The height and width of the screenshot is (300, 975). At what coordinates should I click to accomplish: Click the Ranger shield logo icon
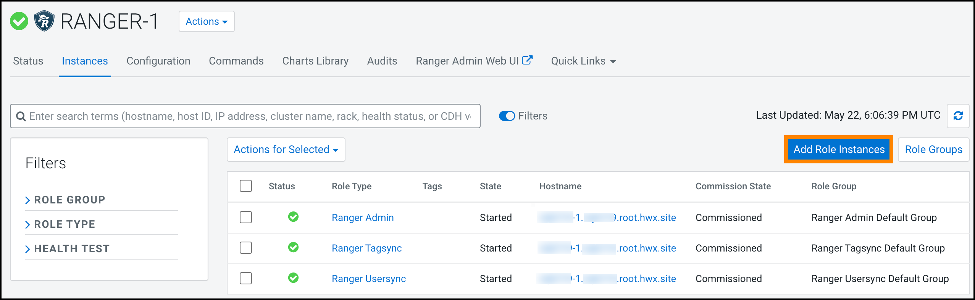coord(44,21)
